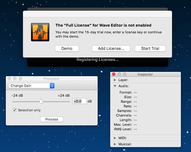Image resolution: width=191 pixels, height=152 pixels.
Task: Click the Channels: label in Inspector
Action: pyautogui.click(x=124, y=115)
